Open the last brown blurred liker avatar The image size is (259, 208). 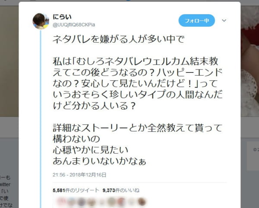(142, 202)
